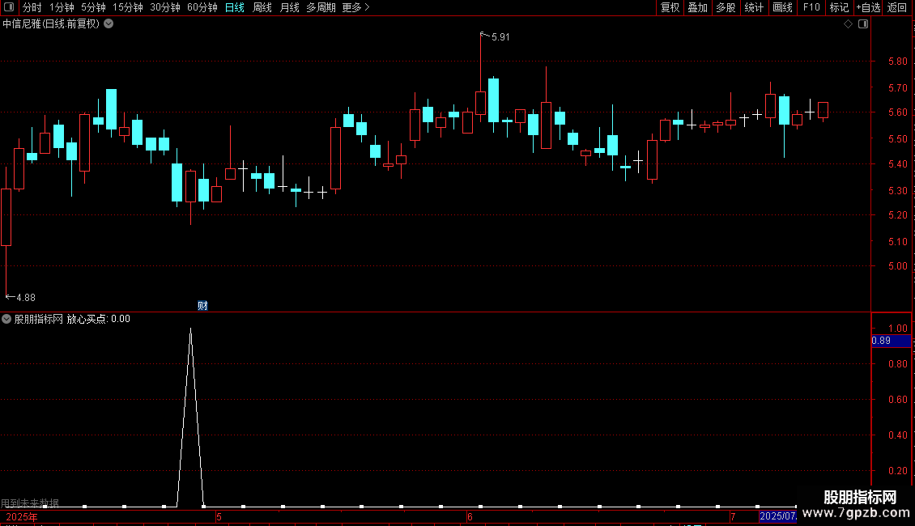Click the 5.91 high price label
The width and height of the screenshot is (915, 526).
pyautogui.click(x=500, y=37)
